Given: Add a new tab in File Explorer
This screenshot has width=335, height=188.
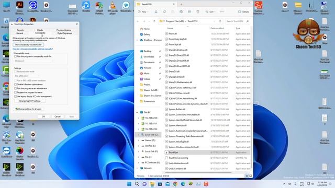Looking at the screenshot, I should [x=181, y=4].
